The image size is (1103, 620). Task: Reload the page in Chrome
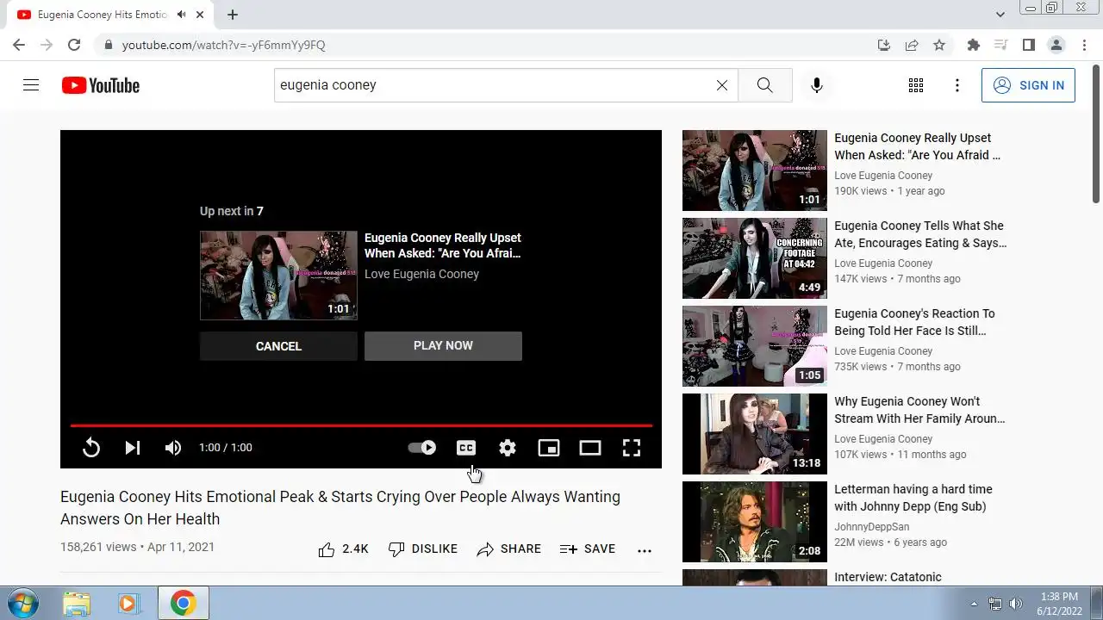(74, 45)
